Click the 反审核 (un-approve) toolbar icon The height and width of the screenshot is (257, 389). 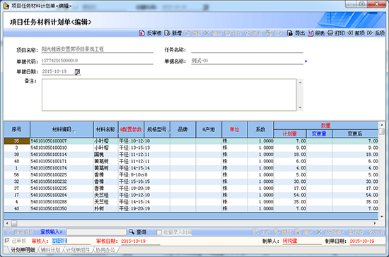pyautogui.click(x=141, y=33)
